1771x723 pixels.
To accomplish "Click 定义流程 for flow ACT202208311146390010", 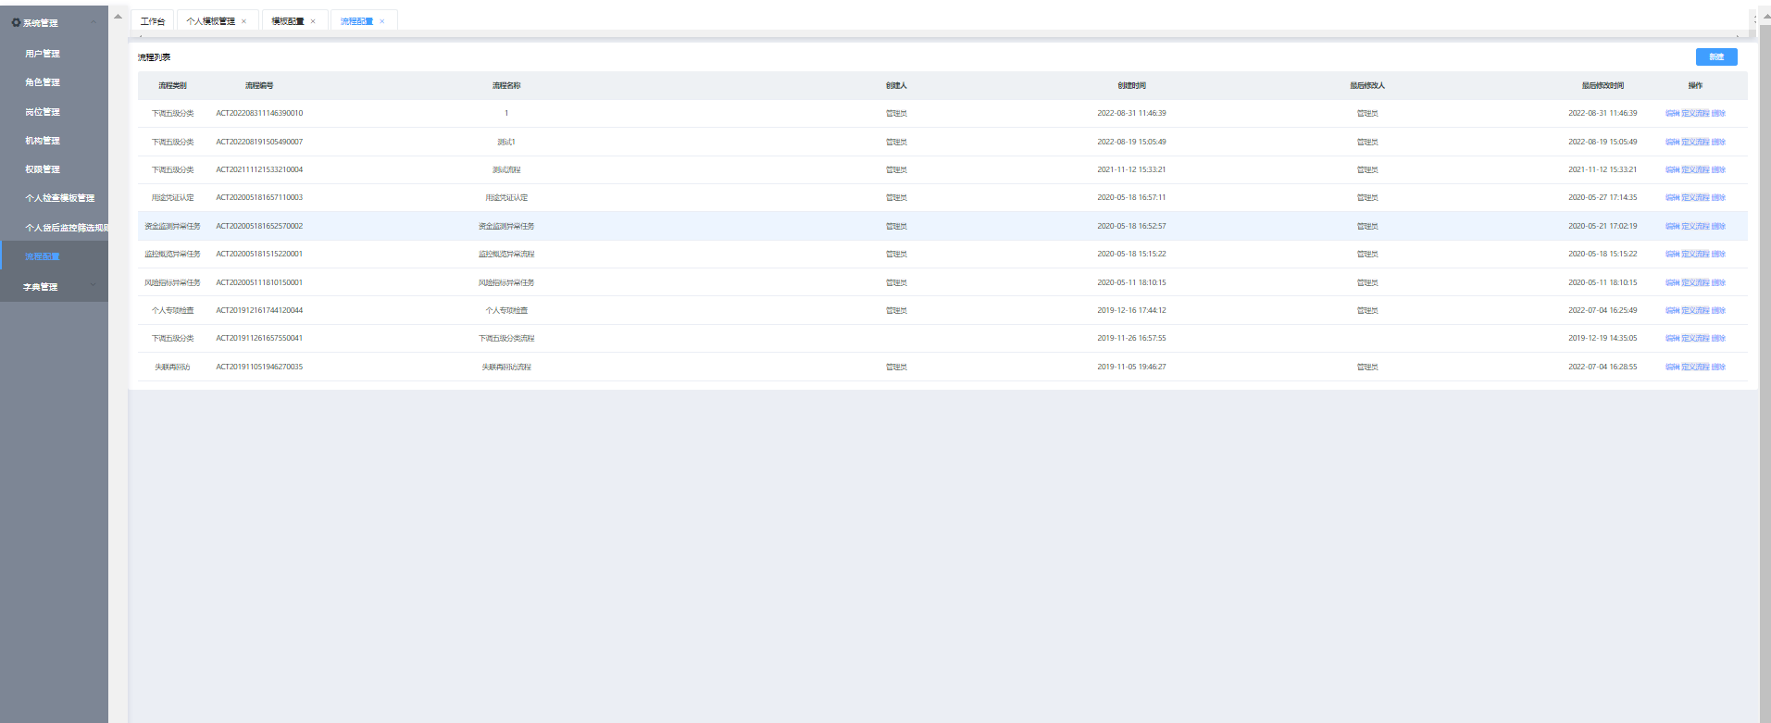I will (x=1695, y=114).
